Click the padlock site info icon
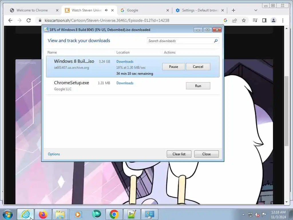293x220 pixels. coord(40,20)
